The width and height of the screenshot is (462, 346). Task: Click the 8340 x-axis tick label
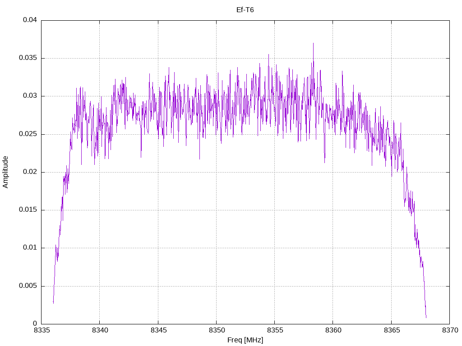[100, 330]
